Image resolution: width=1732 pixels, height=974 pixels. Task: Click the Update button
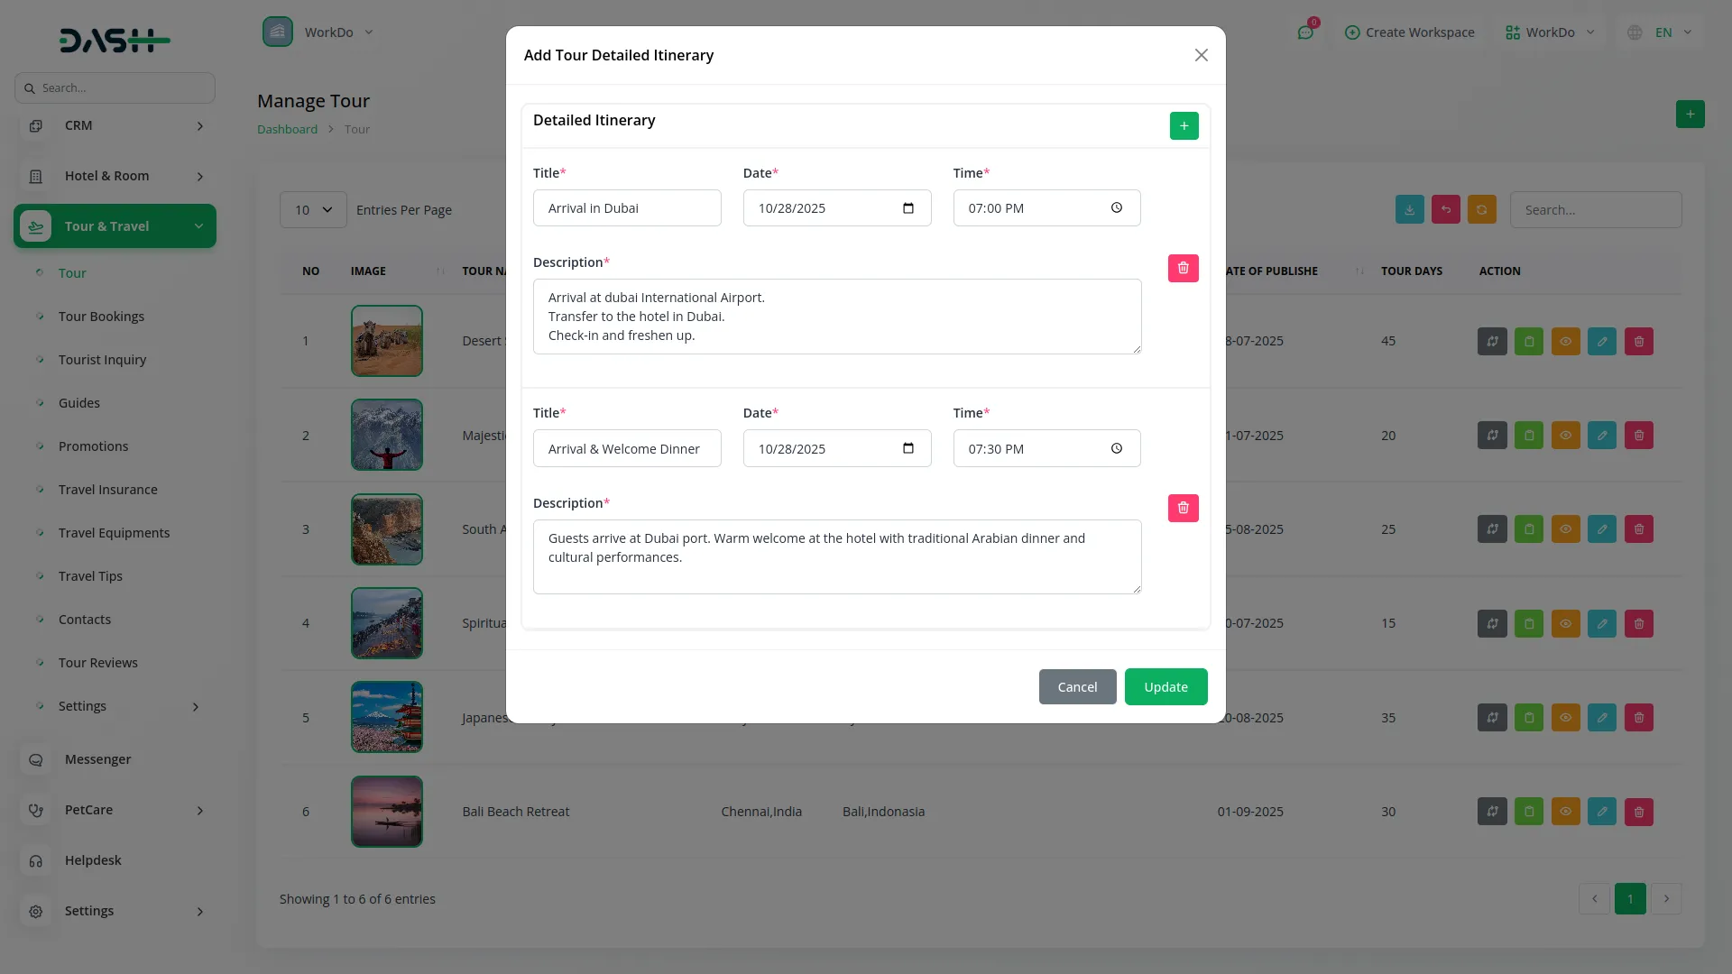pyautogui.click(x=1165, y=686)
